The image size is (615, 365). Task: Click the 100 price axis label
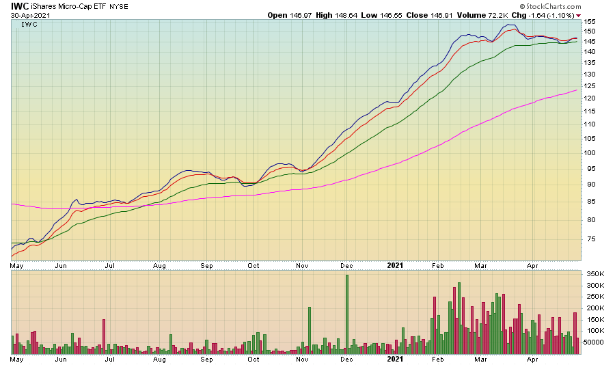(590, 153)
